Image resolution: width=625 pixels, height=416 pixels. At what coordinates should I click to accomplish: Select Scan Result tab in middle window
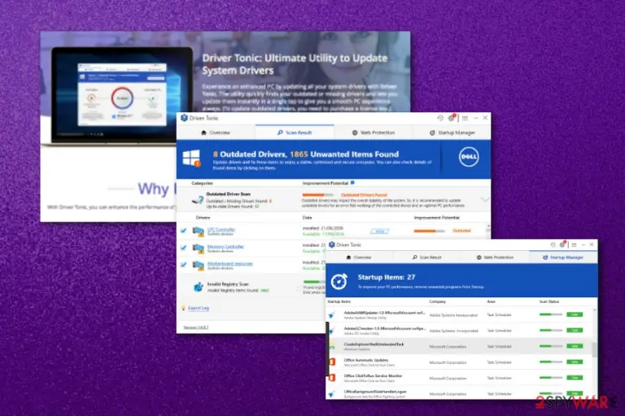(295, 132)
